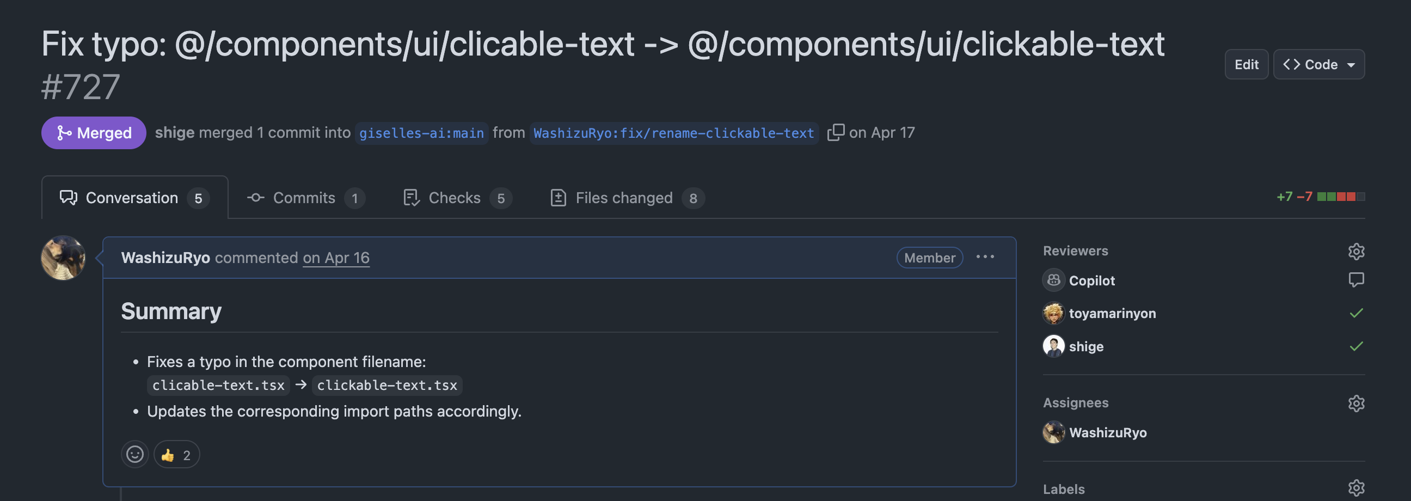
Task: Expand the Merged status badge
Action: [x=94, y=132]
